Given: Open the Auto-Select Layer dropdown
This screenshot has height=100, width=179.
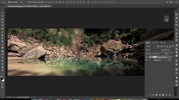Looking at the screenshot, I should (x=22, y=2).
